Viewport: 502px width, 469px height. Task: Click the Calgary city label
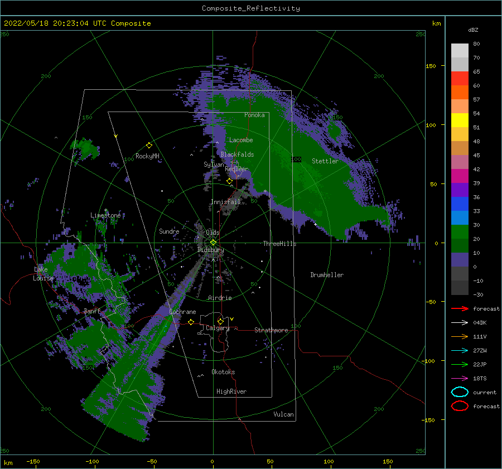tap(218, 328)
